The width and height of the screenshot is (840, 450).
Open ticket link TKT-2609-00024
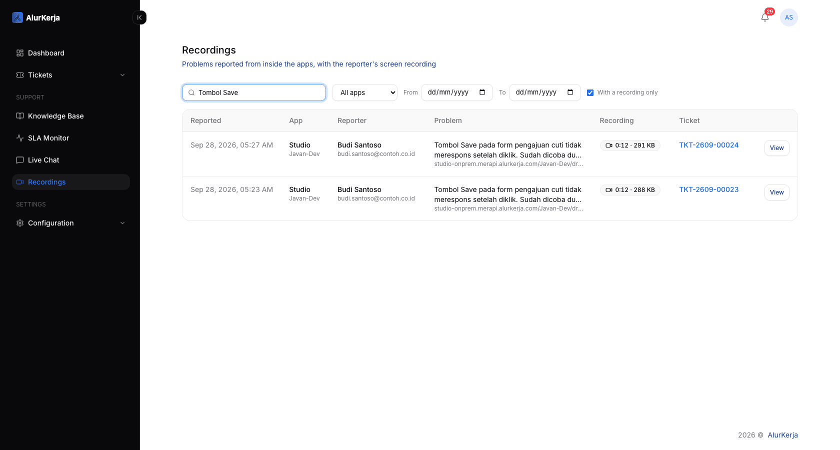coord(709,145)
